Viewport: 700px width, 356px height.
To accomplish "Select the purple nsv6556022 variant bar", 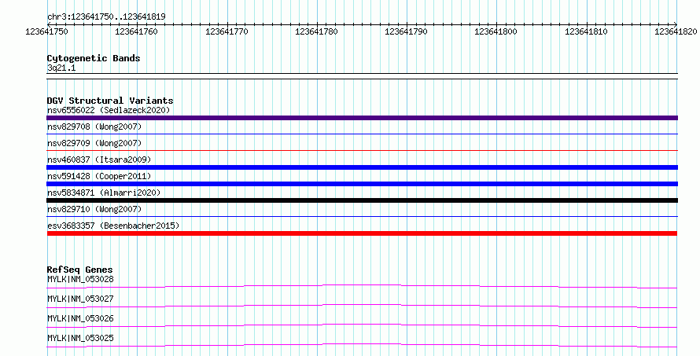I will [x=362, y=118].
